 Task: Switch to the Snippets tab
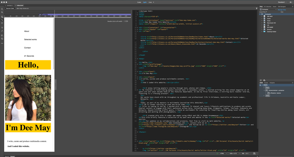pyautogui.click(x=272, y=82)
